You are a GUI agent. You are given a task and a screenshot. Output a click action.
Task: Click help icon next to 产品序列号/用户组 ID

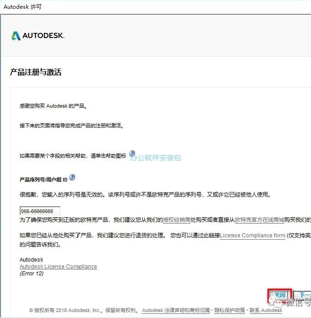72,177
